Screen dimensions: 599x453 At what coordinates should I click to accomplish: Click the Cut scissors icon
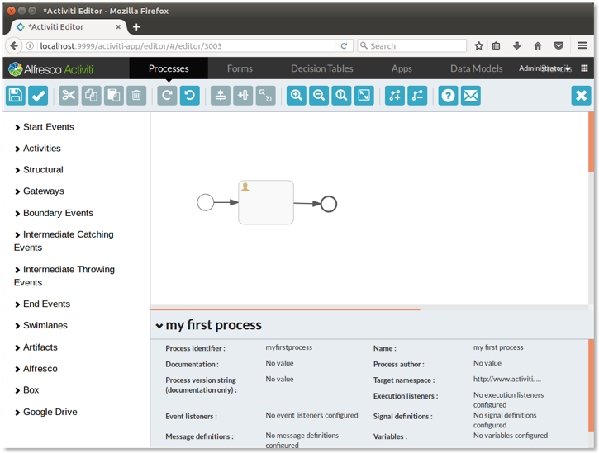click(x=69, y=96)
